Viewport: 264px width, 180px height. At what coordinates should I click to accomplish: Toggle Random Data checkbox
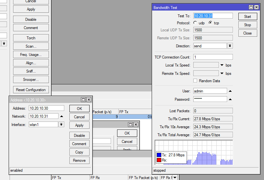click(195, 81)
